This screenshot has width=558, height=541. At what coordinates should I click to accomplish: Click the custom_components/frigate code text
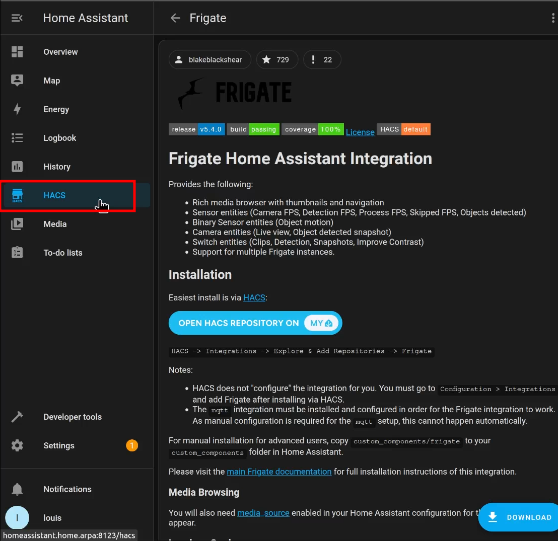406,441
